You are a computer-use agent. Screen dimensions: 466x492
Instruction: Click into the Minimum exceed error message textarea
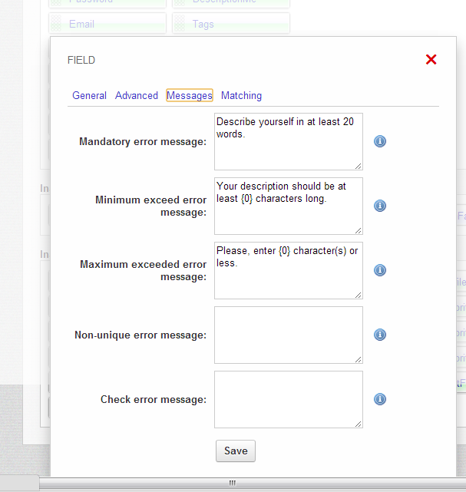pos(288,206)
